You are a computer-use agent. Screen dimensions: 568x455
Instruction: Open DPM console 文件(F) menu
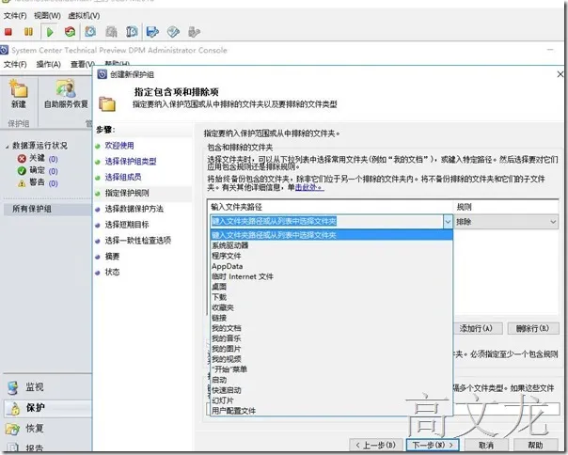tap(15, 65)
